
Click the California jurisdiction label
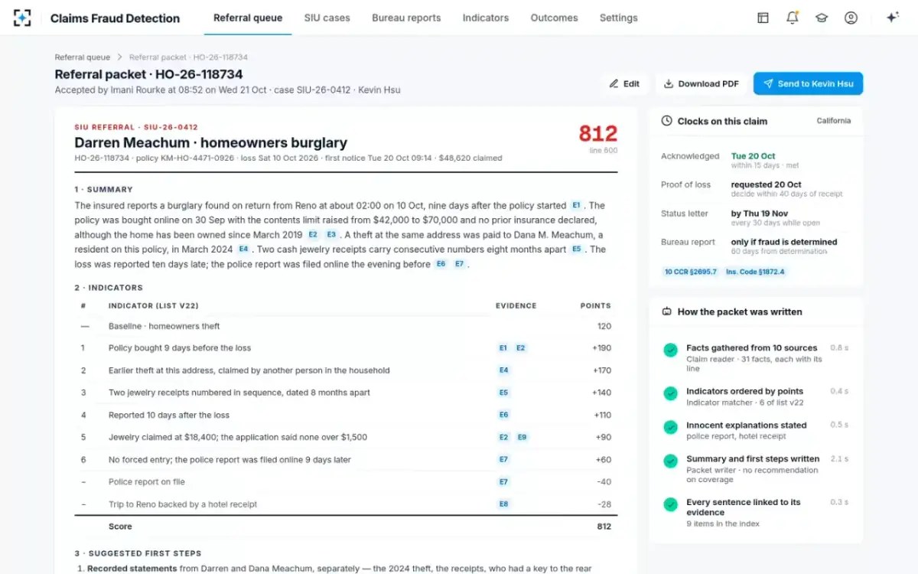point(834,121)
